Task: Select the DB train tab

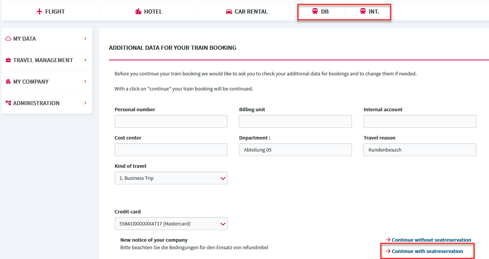Action: point(320,11)
